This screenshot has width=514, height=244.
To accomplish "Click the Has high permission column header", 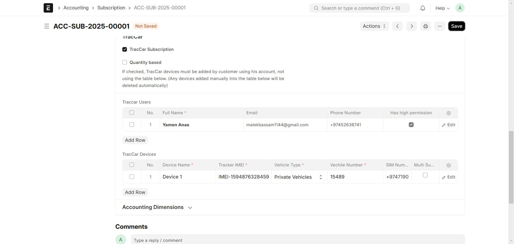I will (x=411, y=113).
